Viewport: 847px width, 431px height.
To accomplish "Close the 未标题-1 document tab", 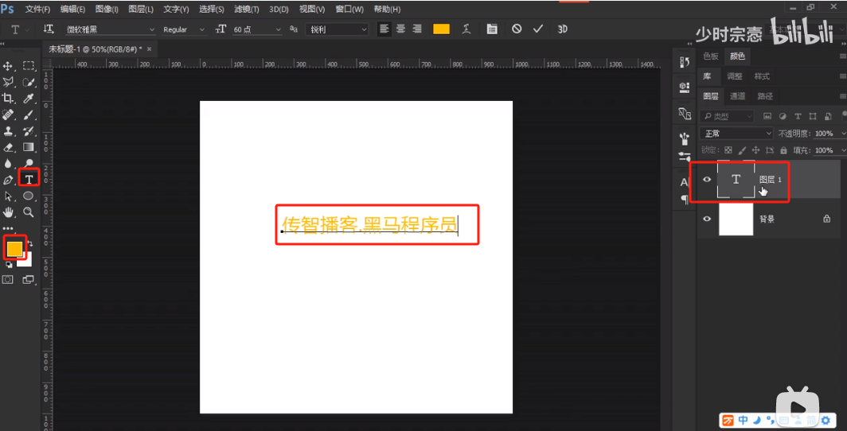I will [149, 49].
